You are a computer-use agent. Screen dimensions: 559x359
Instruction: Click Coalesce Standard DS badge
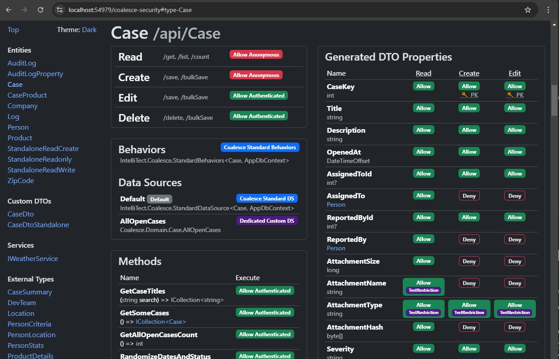pyautogui.click(x=267, y=199)
